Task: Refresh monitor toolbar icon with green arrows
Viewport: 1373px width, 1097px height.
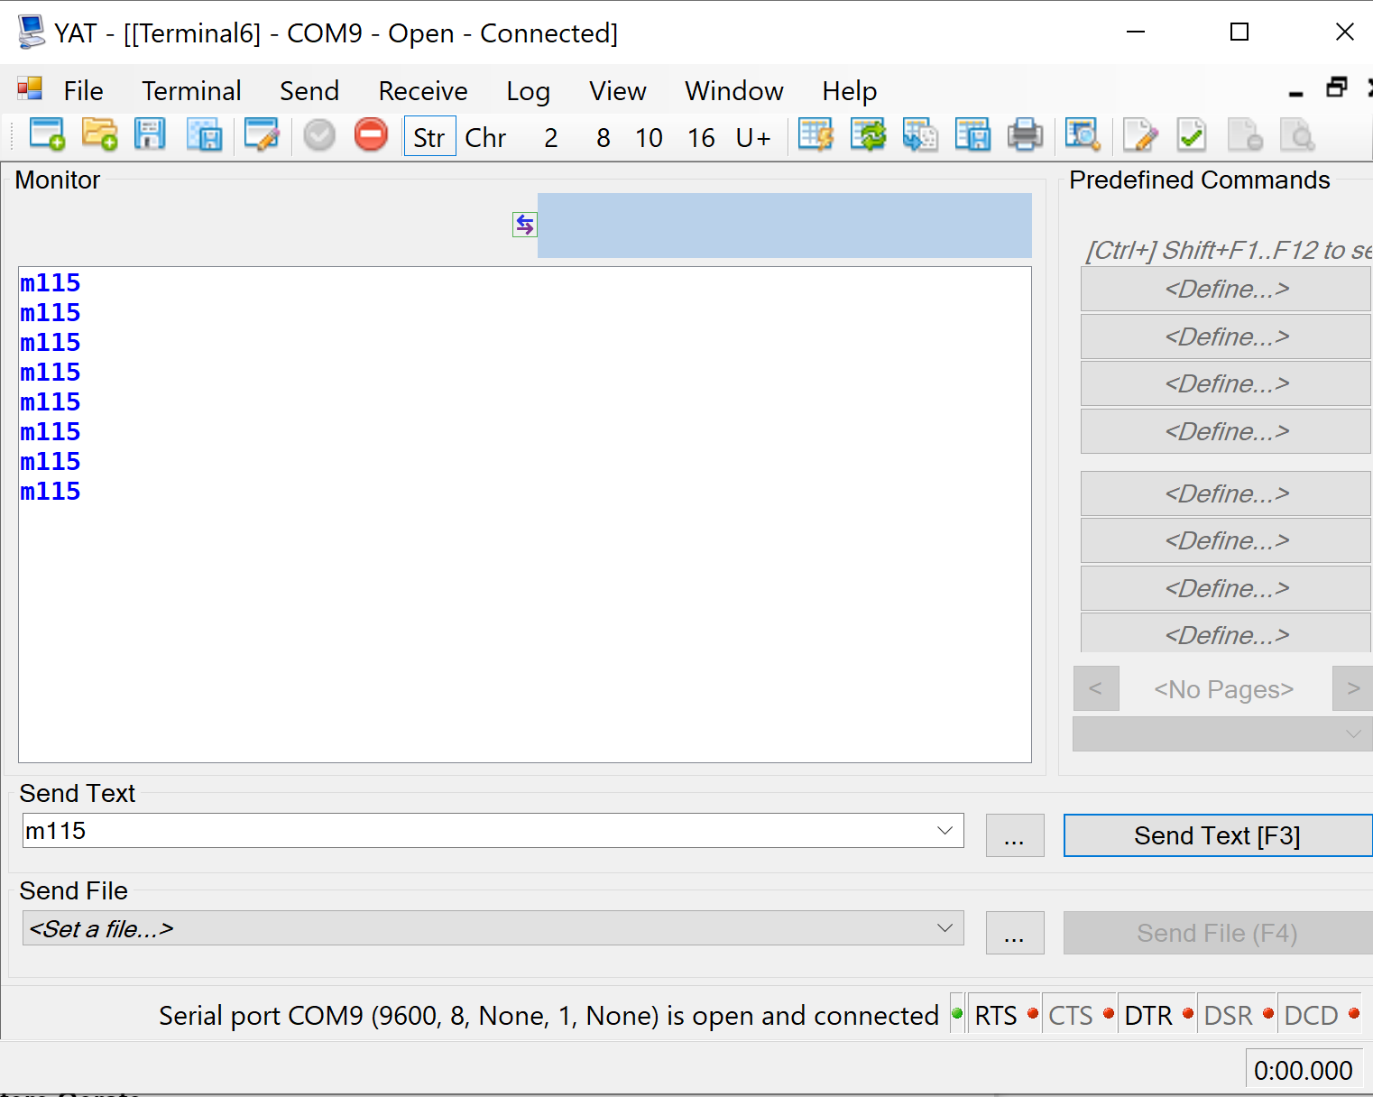Action: 868,135
